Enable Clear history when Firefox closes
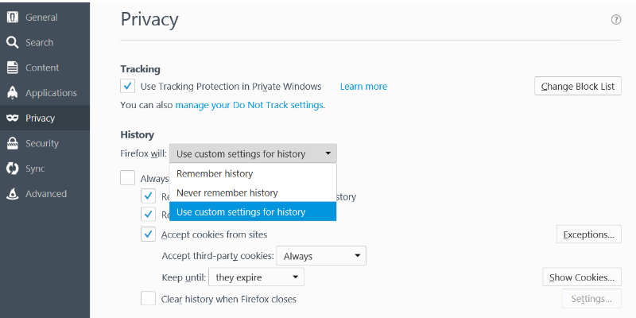The width and height of the screenshot is (636, 318). (x=148, y=299)
